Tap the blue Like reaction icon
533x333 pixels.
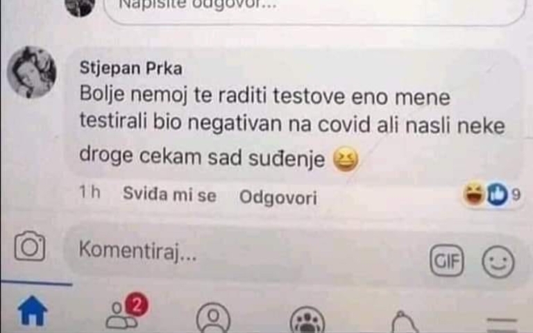pos(497,194)
